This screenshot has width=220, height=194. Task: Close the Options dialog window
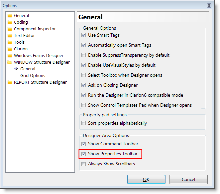pyautogui.click(x=209, y=5)
